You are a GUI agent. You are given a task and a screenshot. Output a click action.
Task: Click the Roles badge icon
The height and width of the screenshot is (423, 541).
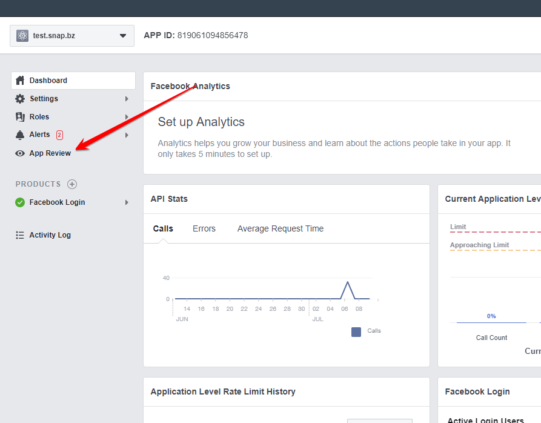pos(20,116)
